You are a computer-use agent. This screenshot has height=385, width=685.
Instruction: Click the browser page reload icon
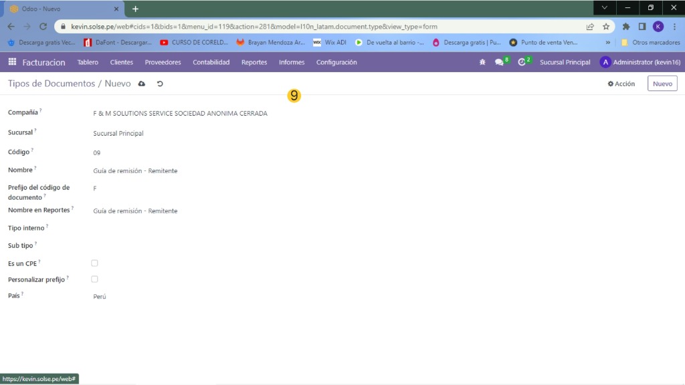tap(43, 27)
